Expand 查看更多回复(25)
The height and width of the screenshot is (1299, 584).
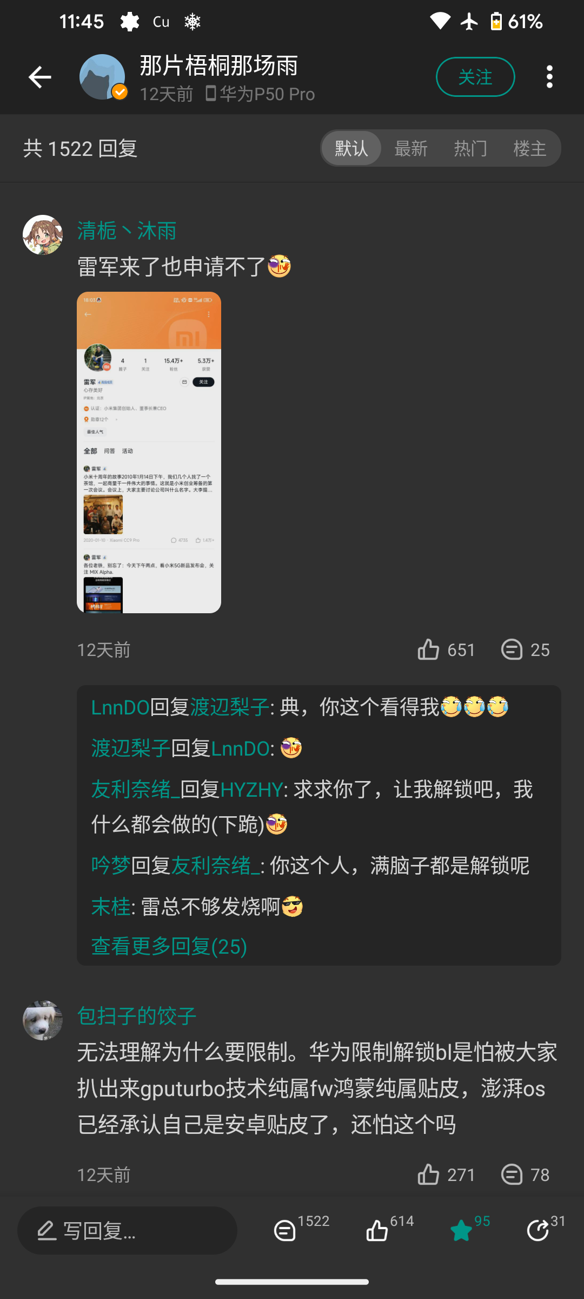[x=169, y=946]
